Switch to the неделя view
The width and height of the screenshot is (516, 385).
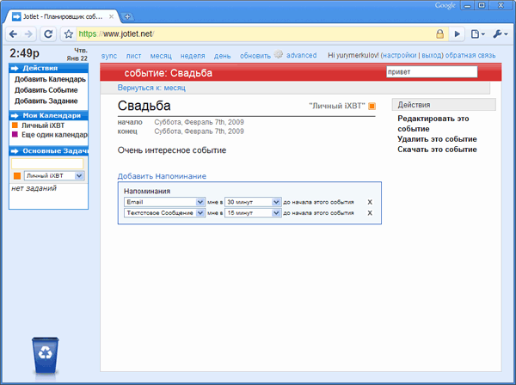tap(193, 56)
